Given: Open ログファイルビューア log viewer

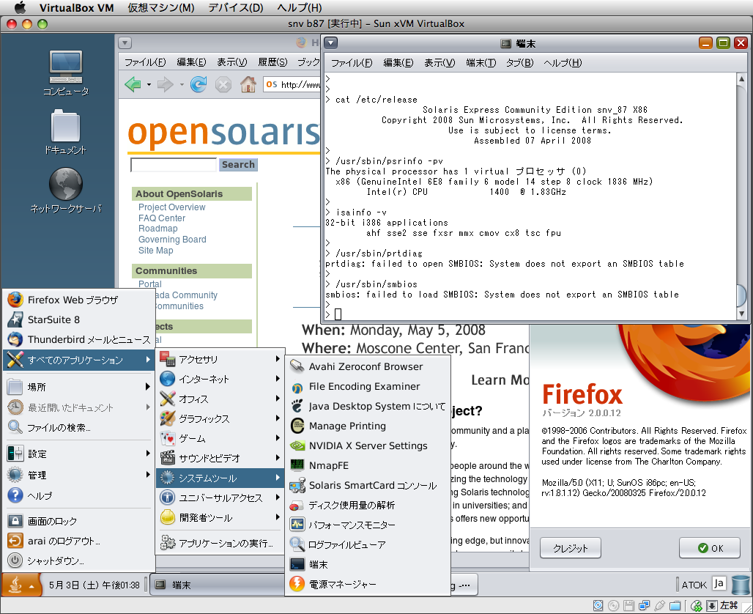Looking at the screenshot, I should pyautogui.click(x=368, y=544).
